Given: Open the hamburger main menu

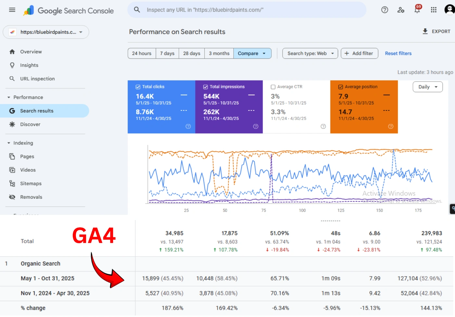Looking at the screenshot, I should tap(12, 10).
